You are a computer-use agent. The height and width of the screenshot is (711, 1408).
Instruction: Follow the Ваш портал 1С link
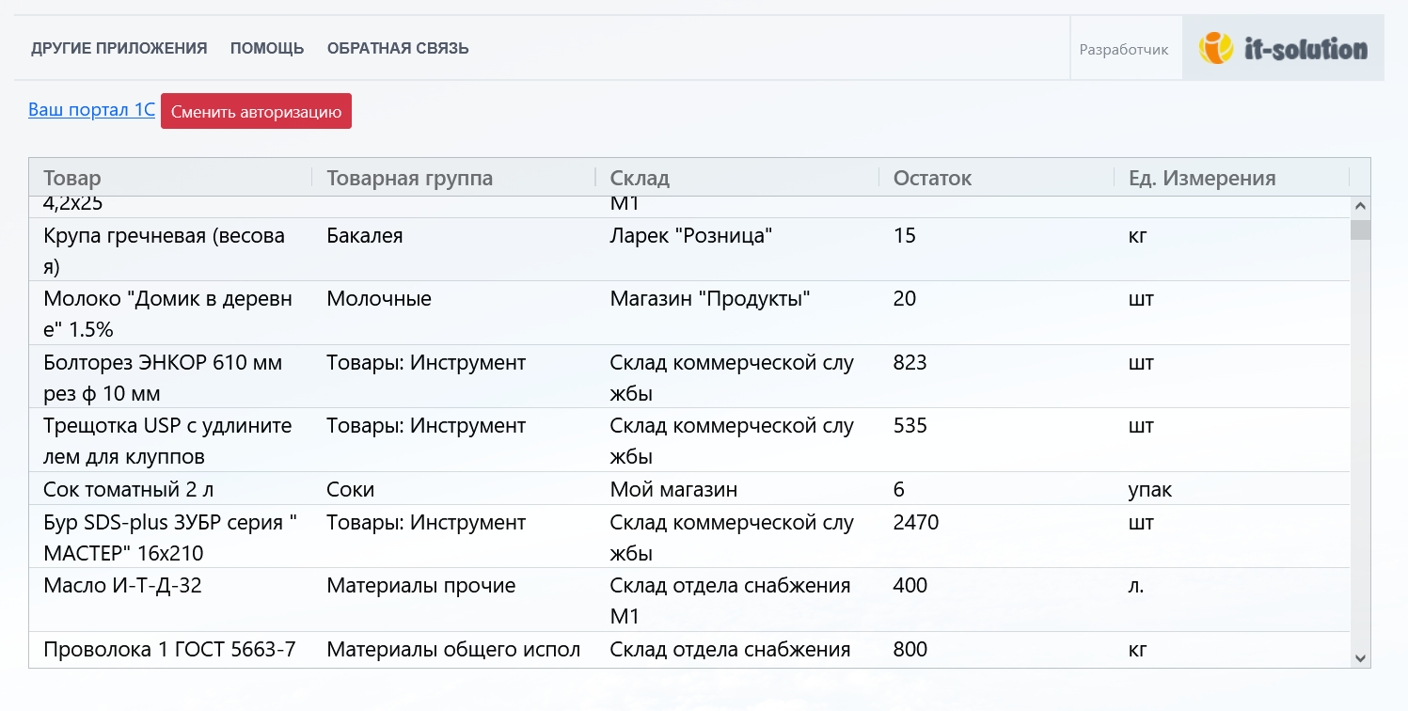91,110
